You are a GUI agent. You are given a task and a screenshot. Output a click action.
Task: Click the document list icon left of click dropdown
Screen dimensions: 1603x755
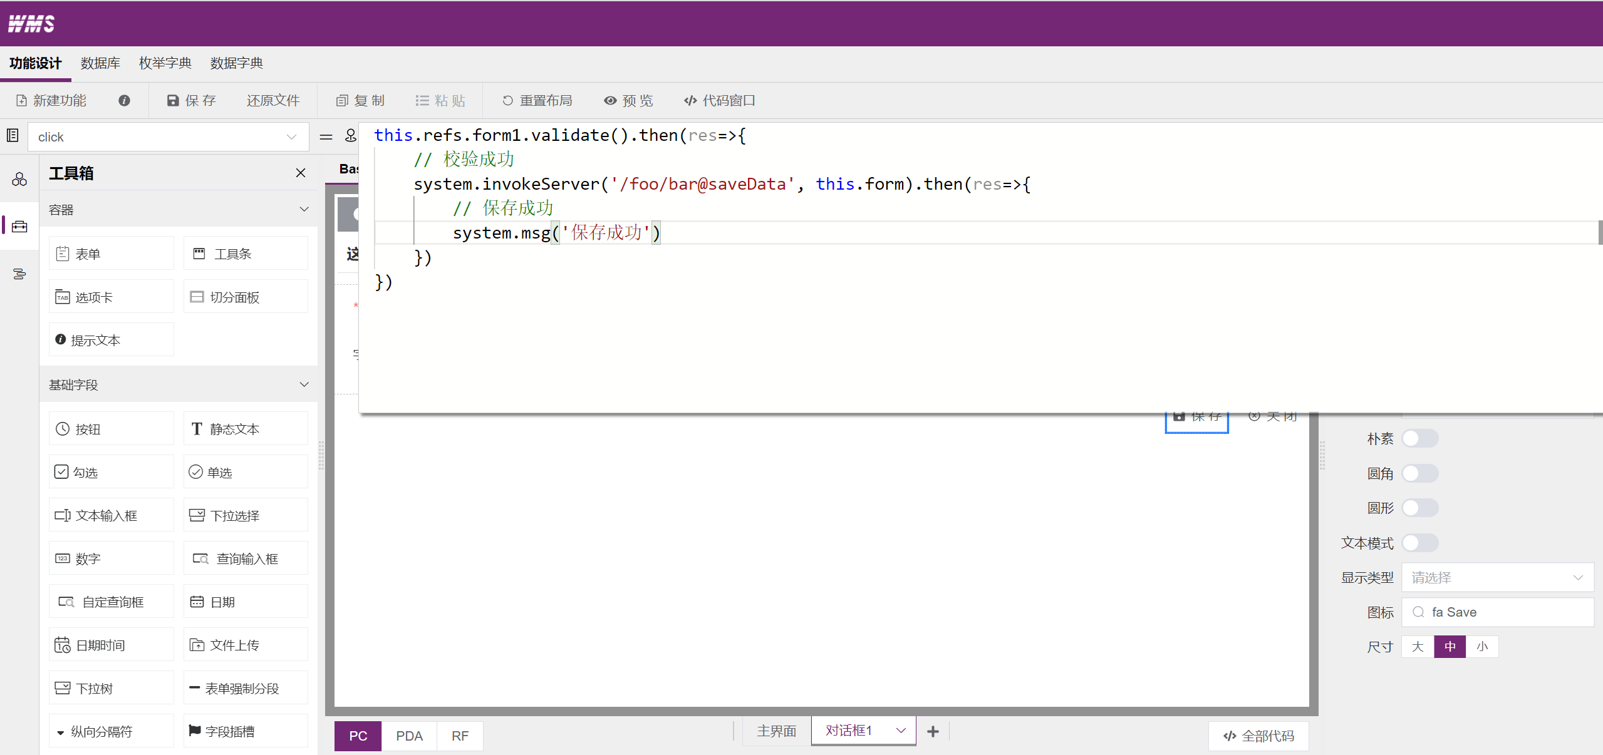click(13, 135)
